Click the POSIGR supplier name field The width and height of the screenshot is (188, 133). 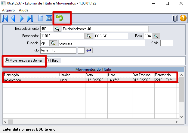pos(111,36)
